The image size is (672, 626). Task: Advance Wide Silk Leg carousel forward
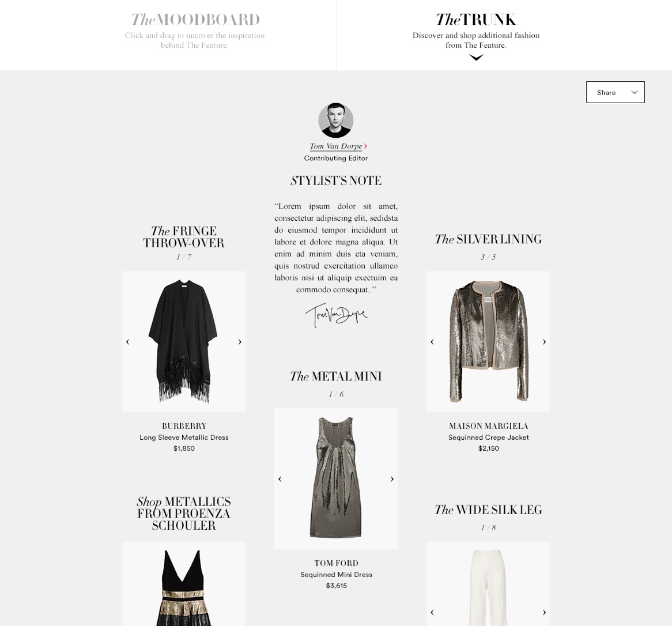(544, 612)
